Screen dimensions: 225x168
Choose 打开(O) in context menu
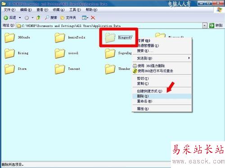click(162, 41)
